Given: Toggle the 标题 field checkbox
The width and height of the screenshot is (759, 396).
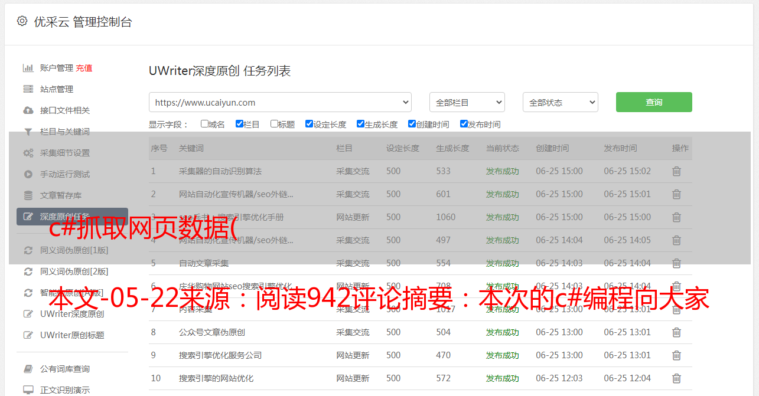Looking at the screenshot, I should [274, 124].
